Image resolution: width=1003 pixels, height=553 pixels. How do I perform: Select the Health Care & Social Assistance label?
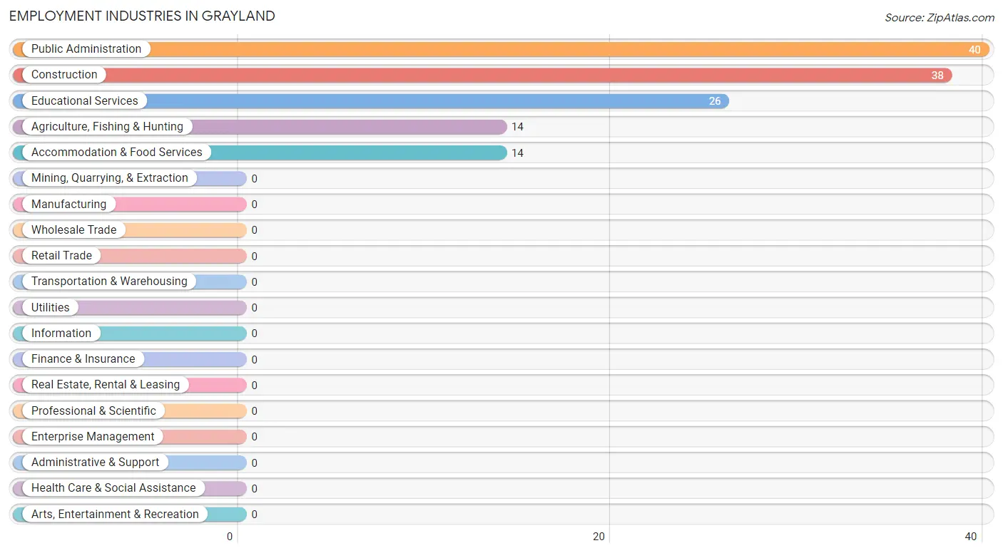[113, 488]
